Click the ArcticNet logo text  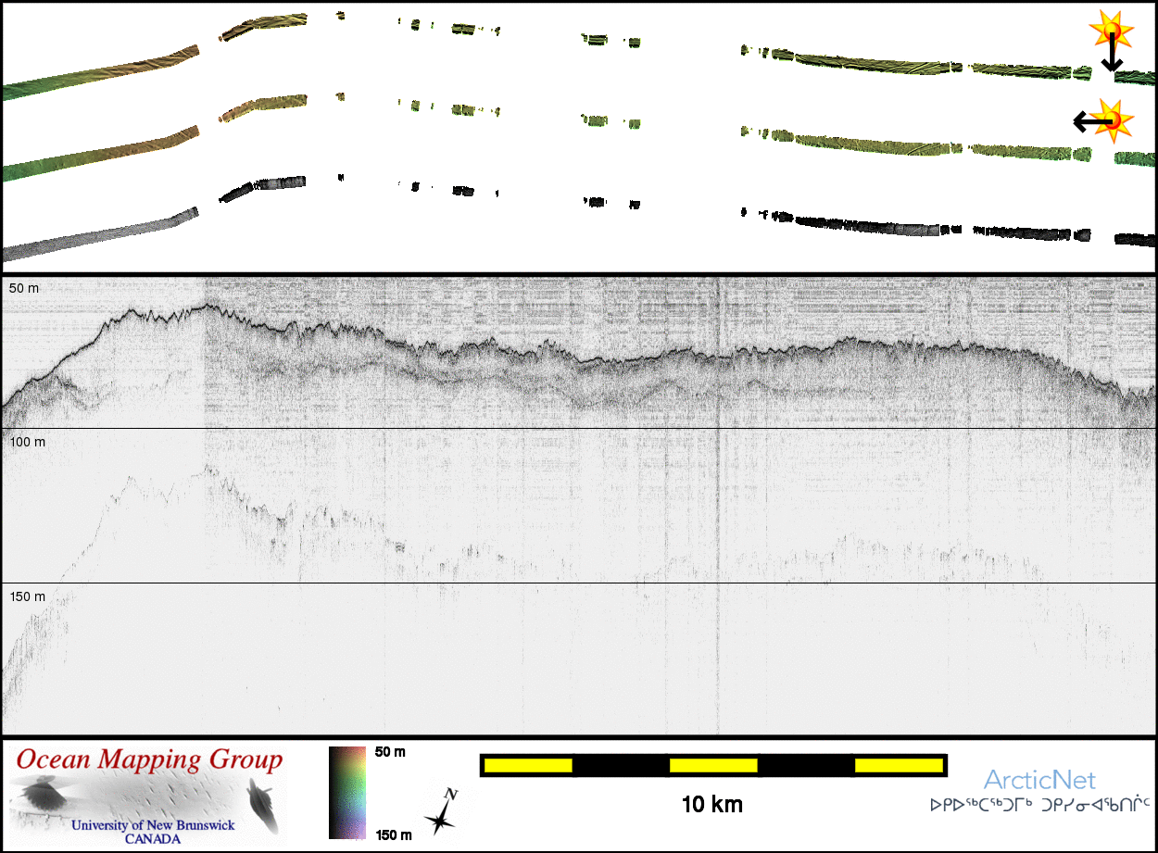point(1038,780)
